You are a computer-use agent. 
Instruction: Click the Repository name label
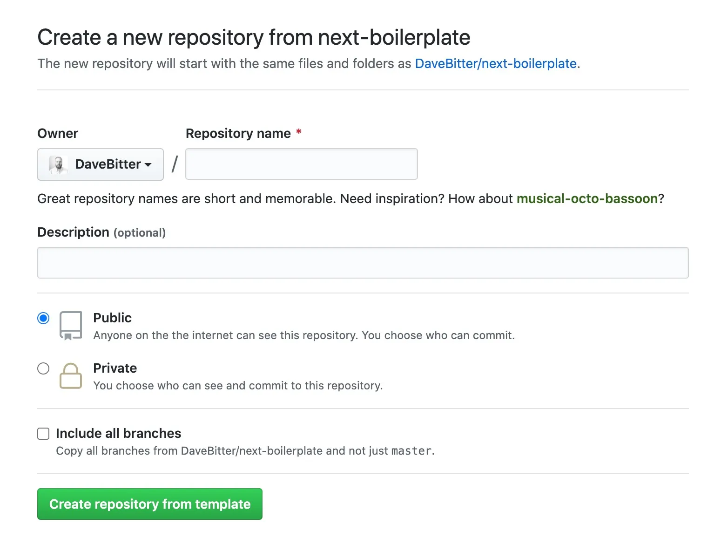[239, 133]
